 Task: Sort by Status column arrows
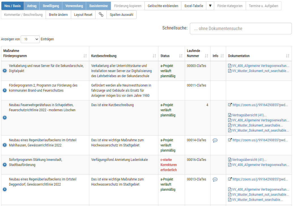click(x=181, y=56)
